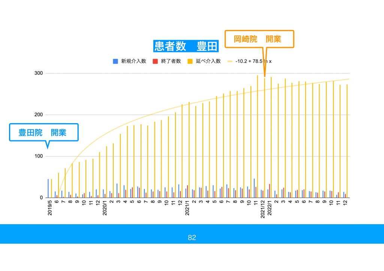The image size is (384, 271).
Task: Click the 岡崎院 開業 orange callout
Action: [x=259, y=39]
